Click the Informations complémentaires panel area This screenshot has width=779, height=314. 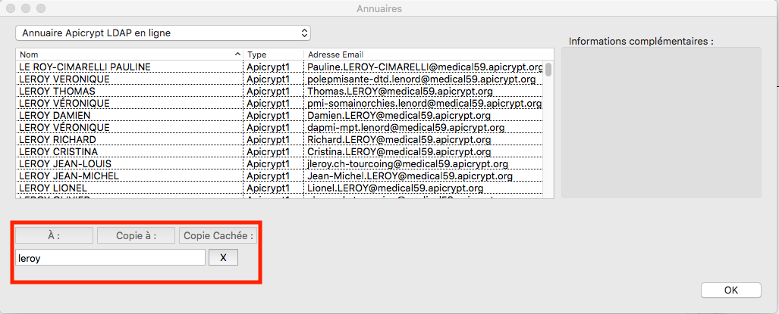click(x=661, y=123)
